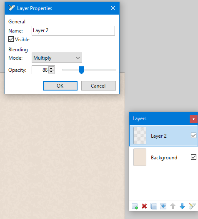Screen dimensions: 198x219
Task: Add a new layer in Layers panel
Action: (135, 206)
